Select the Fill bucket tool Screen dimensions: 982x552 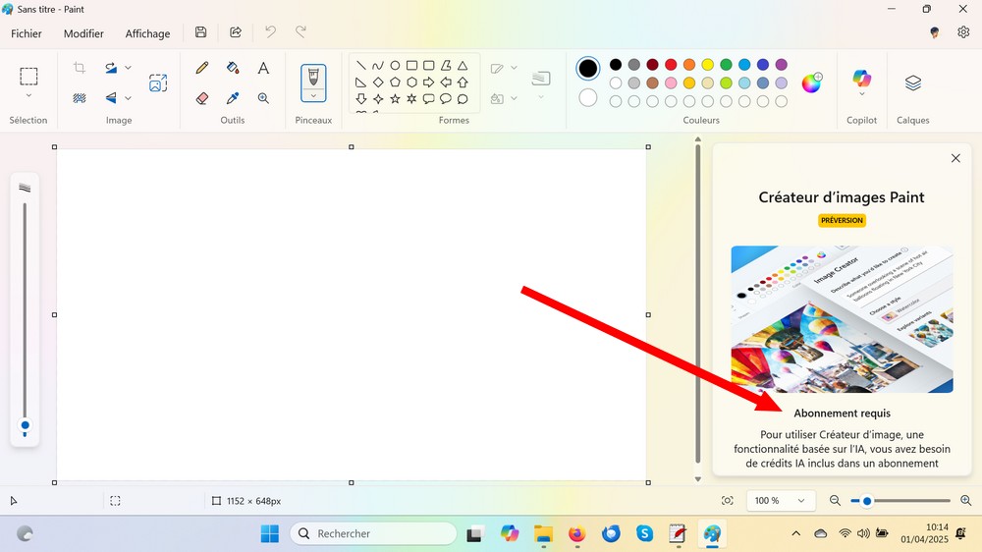click(x=233, y=67)
